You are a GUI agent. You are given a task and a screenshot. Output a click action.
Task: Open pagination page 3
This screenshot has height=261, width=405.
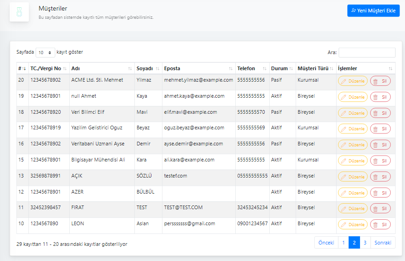(x=365, y=243)
